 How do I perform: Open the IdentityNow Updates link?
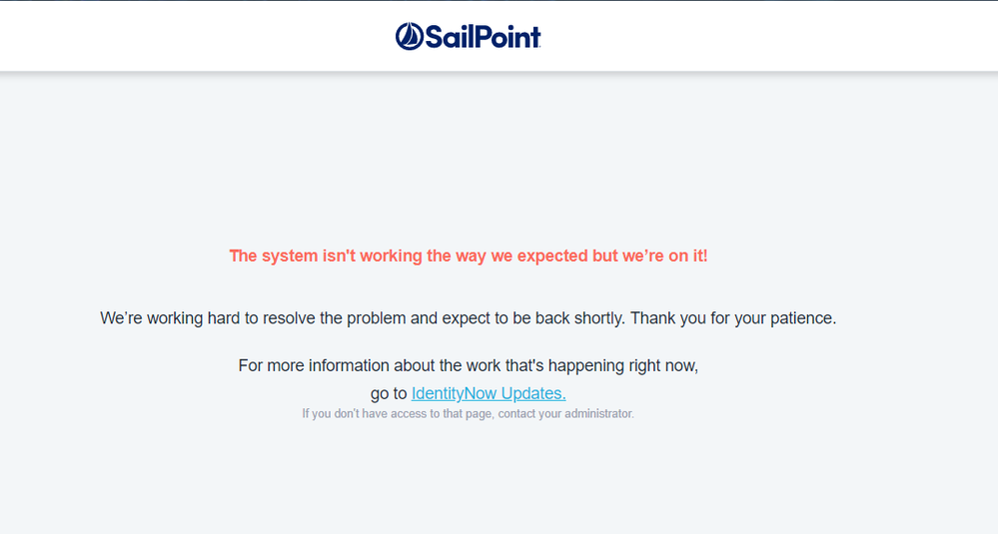[488, 393]
